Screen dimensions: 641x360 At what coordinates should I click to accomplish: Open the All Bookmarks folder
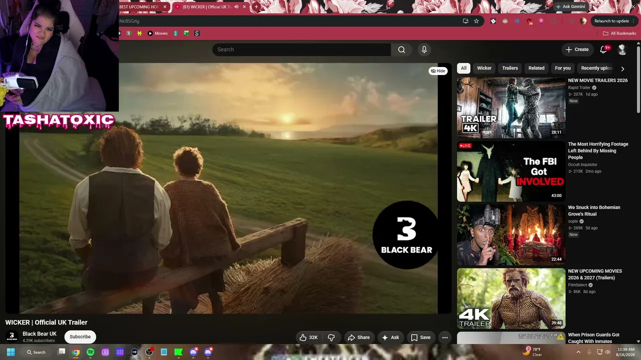(x=619, y=33)
